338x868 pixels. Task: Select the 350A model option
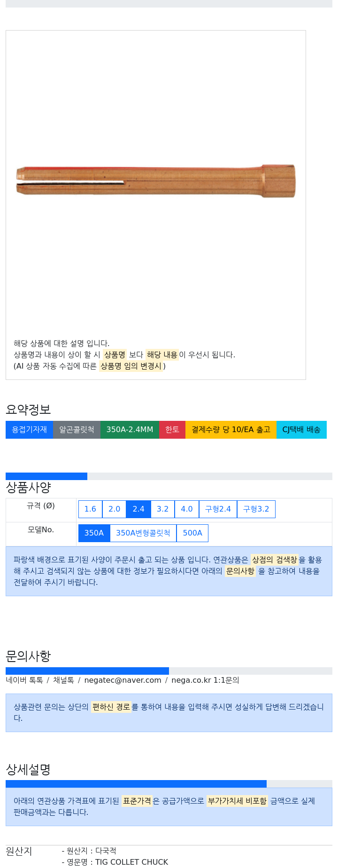(x=94, y=533)
